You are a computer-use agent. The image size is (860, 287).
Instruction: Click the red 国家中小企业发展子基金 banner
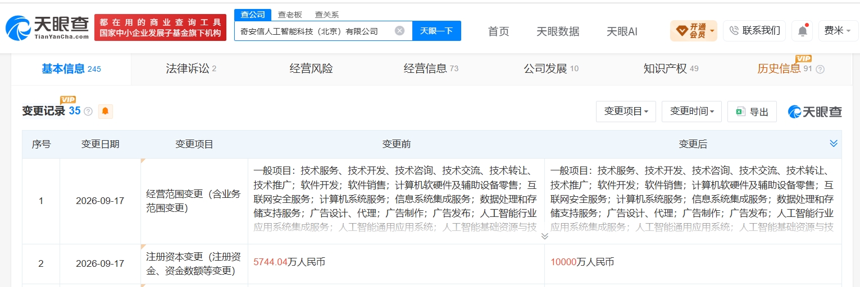click(160, 27)
